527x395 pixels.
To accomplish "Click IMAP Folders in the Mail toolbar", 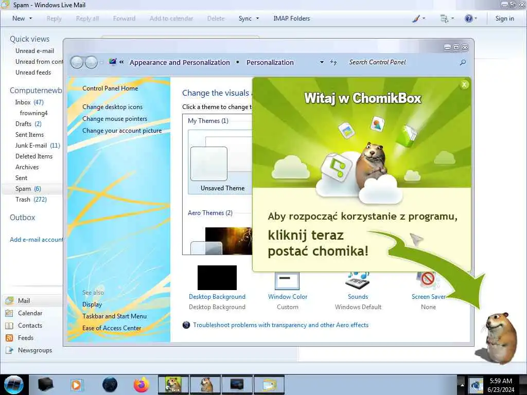I will pyautogui.click(x=292, y=19).
